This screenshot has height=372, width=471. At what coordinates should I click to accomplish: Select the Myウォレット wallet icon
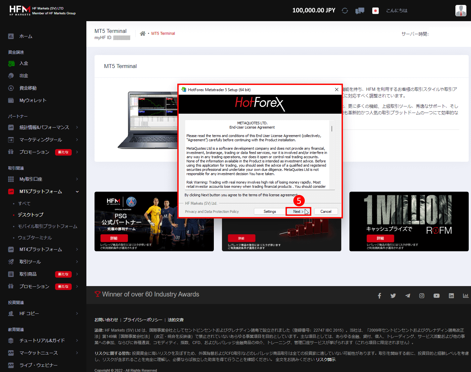[x=11, y=100]
